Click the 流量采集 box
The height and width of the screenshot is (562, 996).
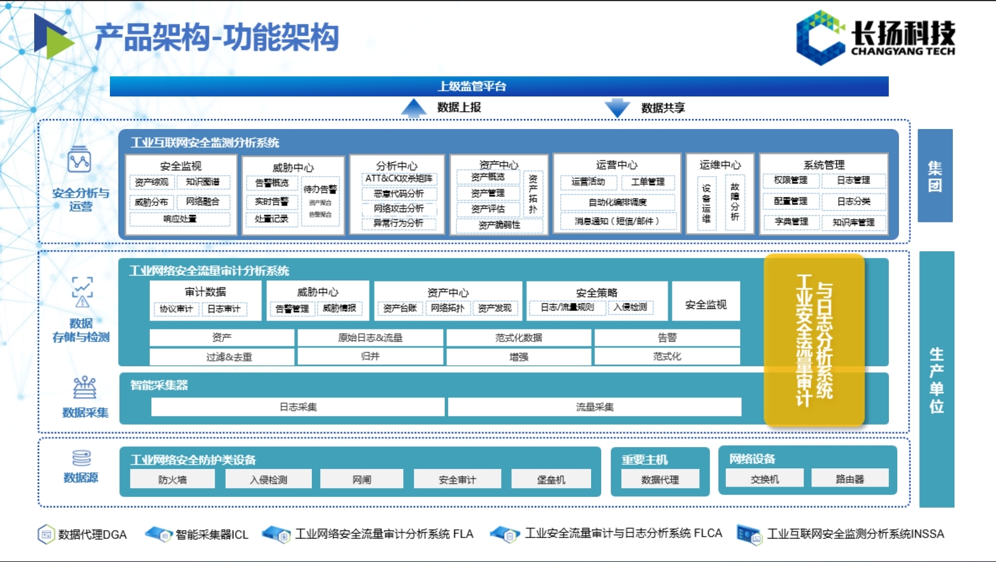594,407
